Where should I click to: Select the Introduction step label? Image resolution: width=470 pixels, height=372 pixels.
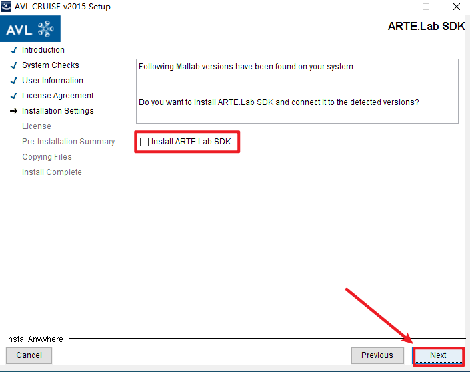43,50
